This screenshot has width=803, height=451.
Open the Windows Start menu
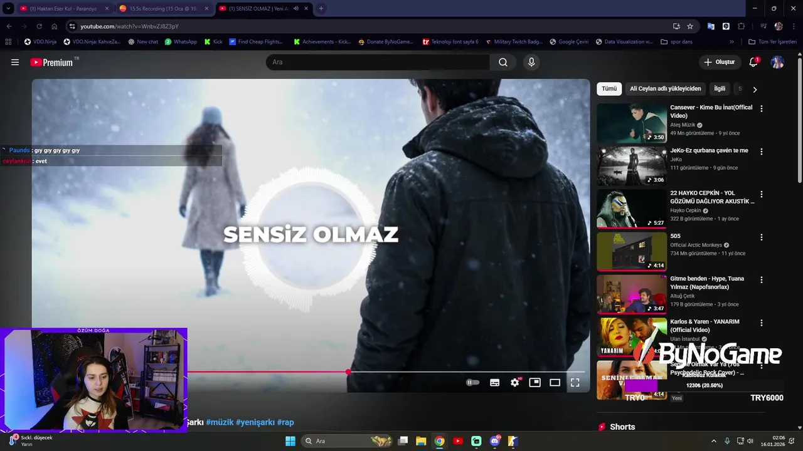pos(290,441)
